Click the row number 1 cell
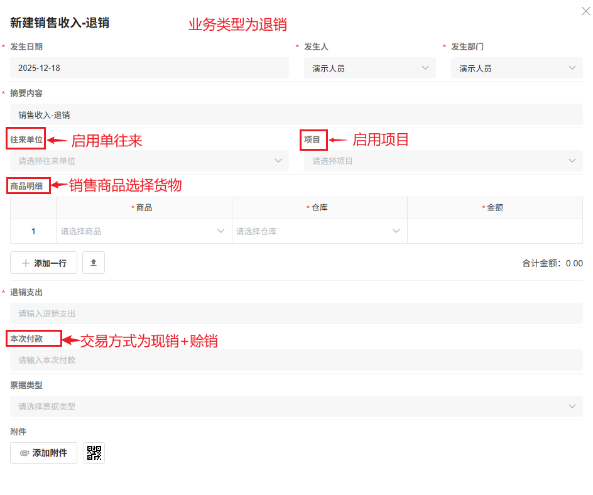This screenshot has width=593, height=495. [x=33, y=231]
